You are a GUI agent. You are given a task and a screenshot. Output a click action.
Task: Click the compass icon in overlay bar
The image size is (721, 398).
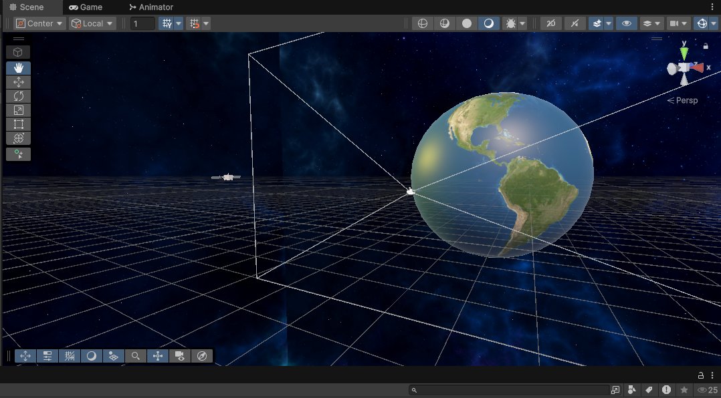pos(202,356)
